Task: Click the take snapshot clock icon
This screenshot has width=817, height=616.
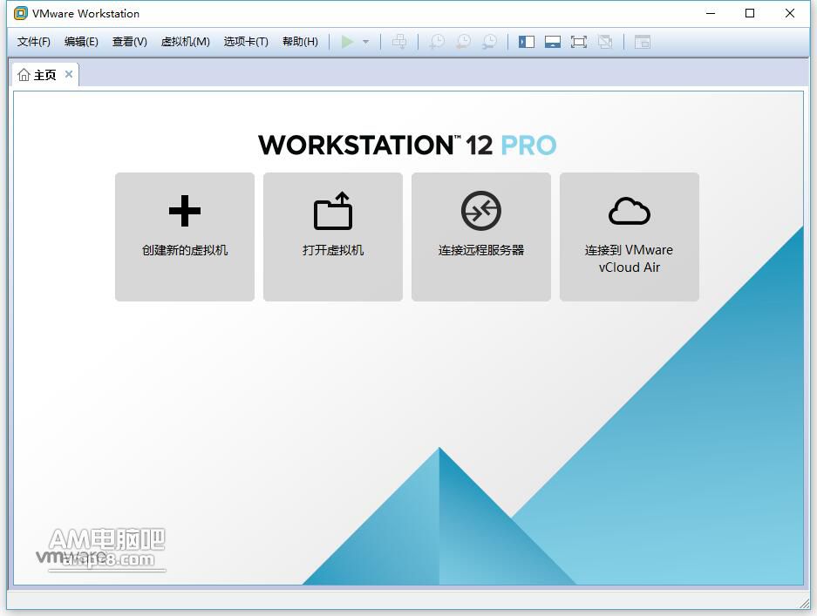Action: [437, 42]
